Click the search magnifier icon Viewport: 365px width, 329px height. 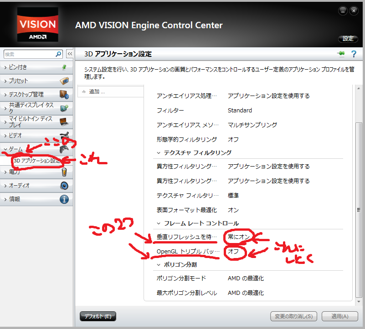pos(58,54)
